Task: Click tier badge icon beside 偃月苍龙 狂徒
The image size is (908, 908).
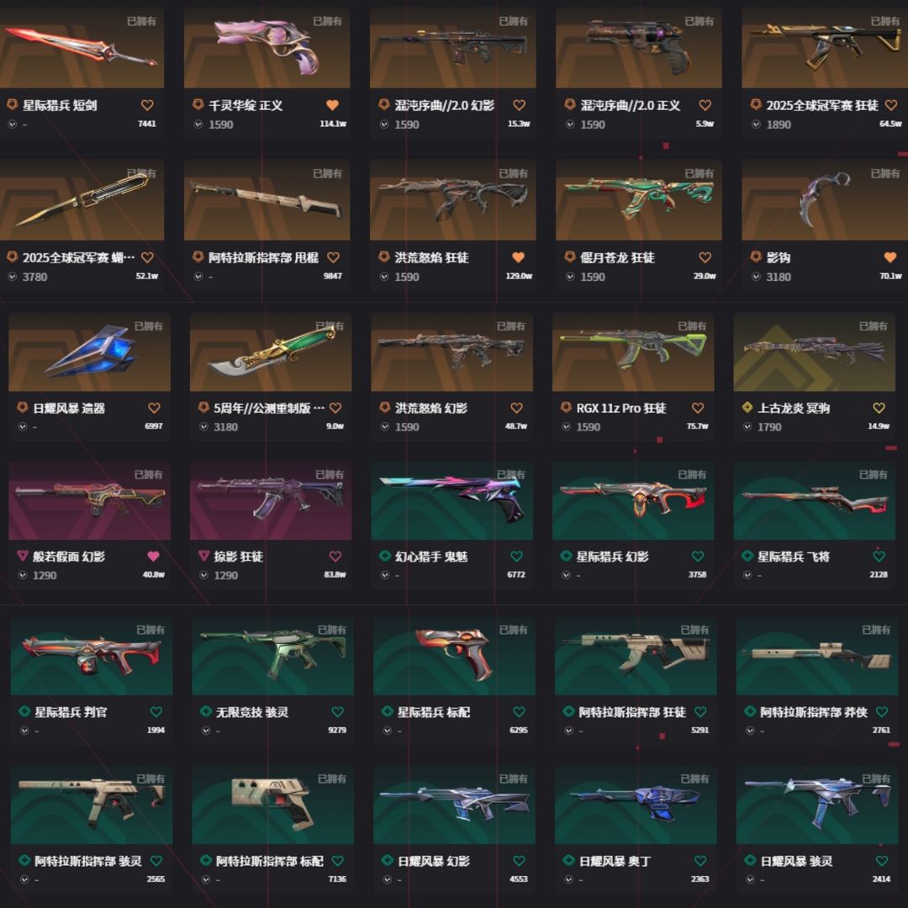Action: tap(570, 256)
